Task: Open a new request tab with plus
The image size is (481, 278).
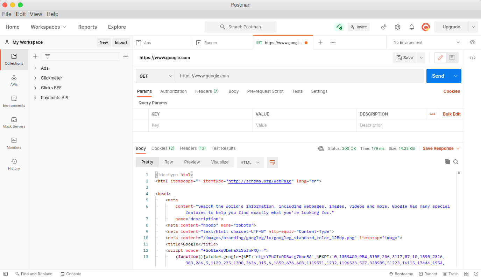Action: coord(320,42)
